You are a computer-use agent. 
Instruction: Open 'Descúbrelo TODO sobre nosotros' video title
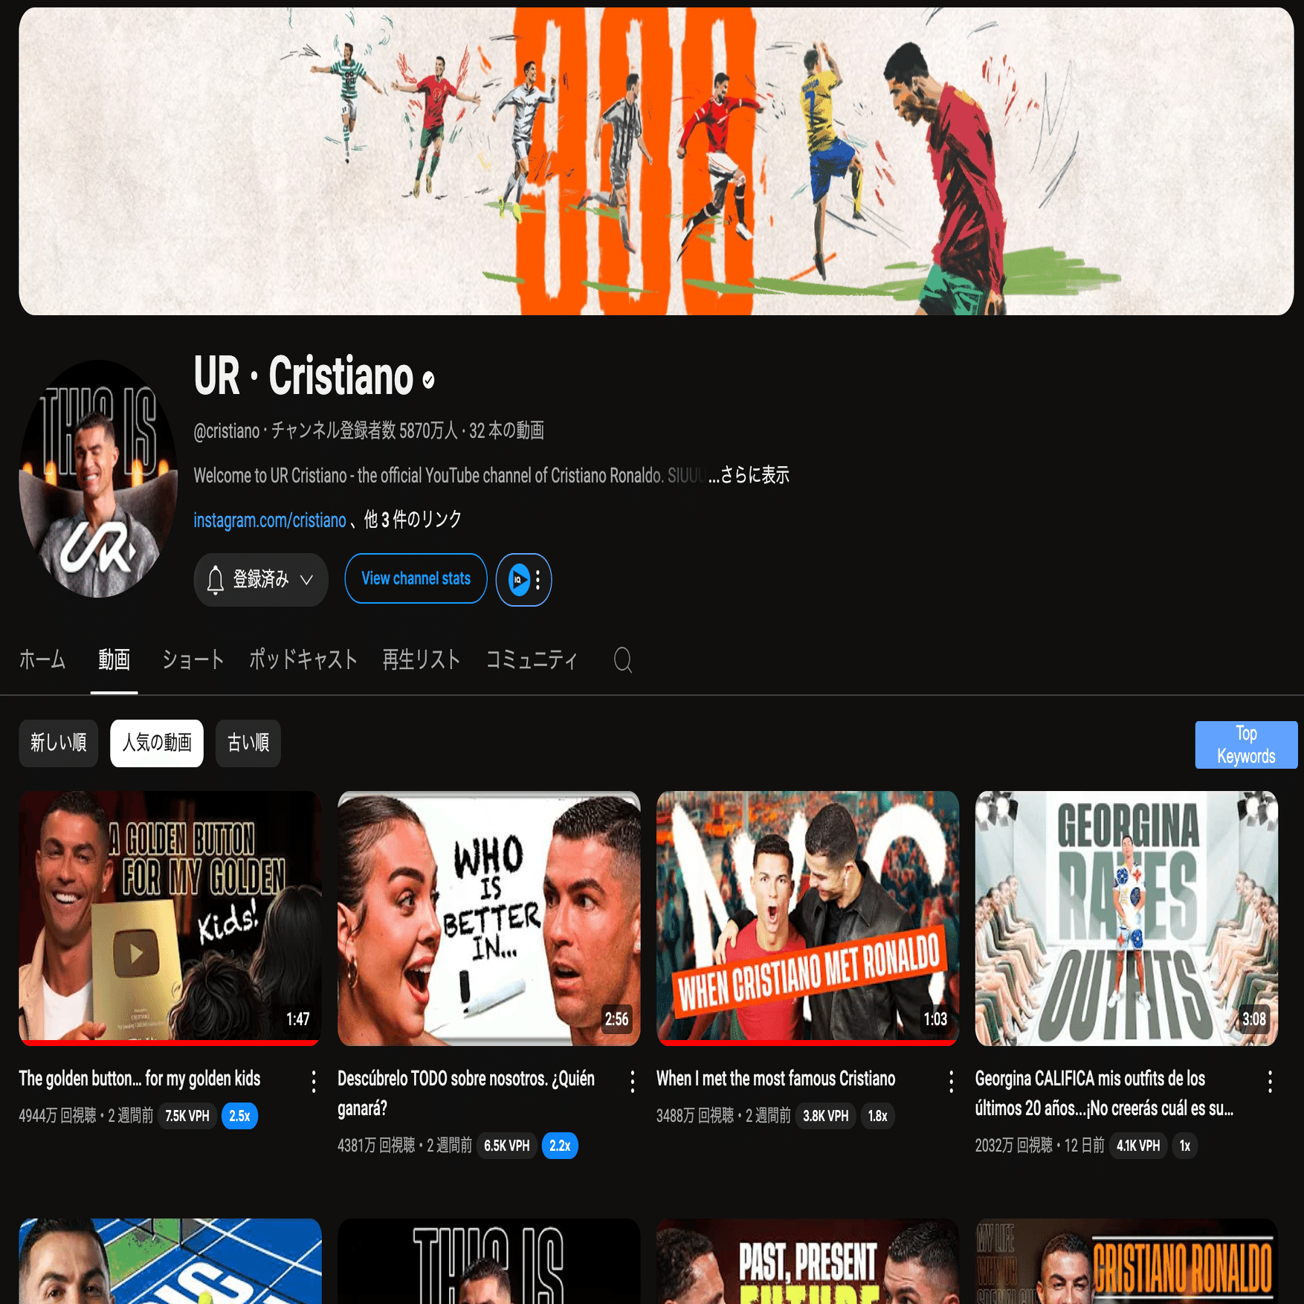tap(466, 1094)
